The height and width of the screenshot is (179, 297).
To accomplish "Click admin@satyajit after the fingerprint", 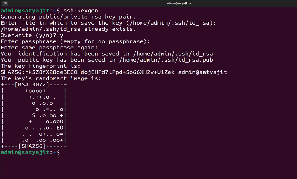I will pos(203,72).
